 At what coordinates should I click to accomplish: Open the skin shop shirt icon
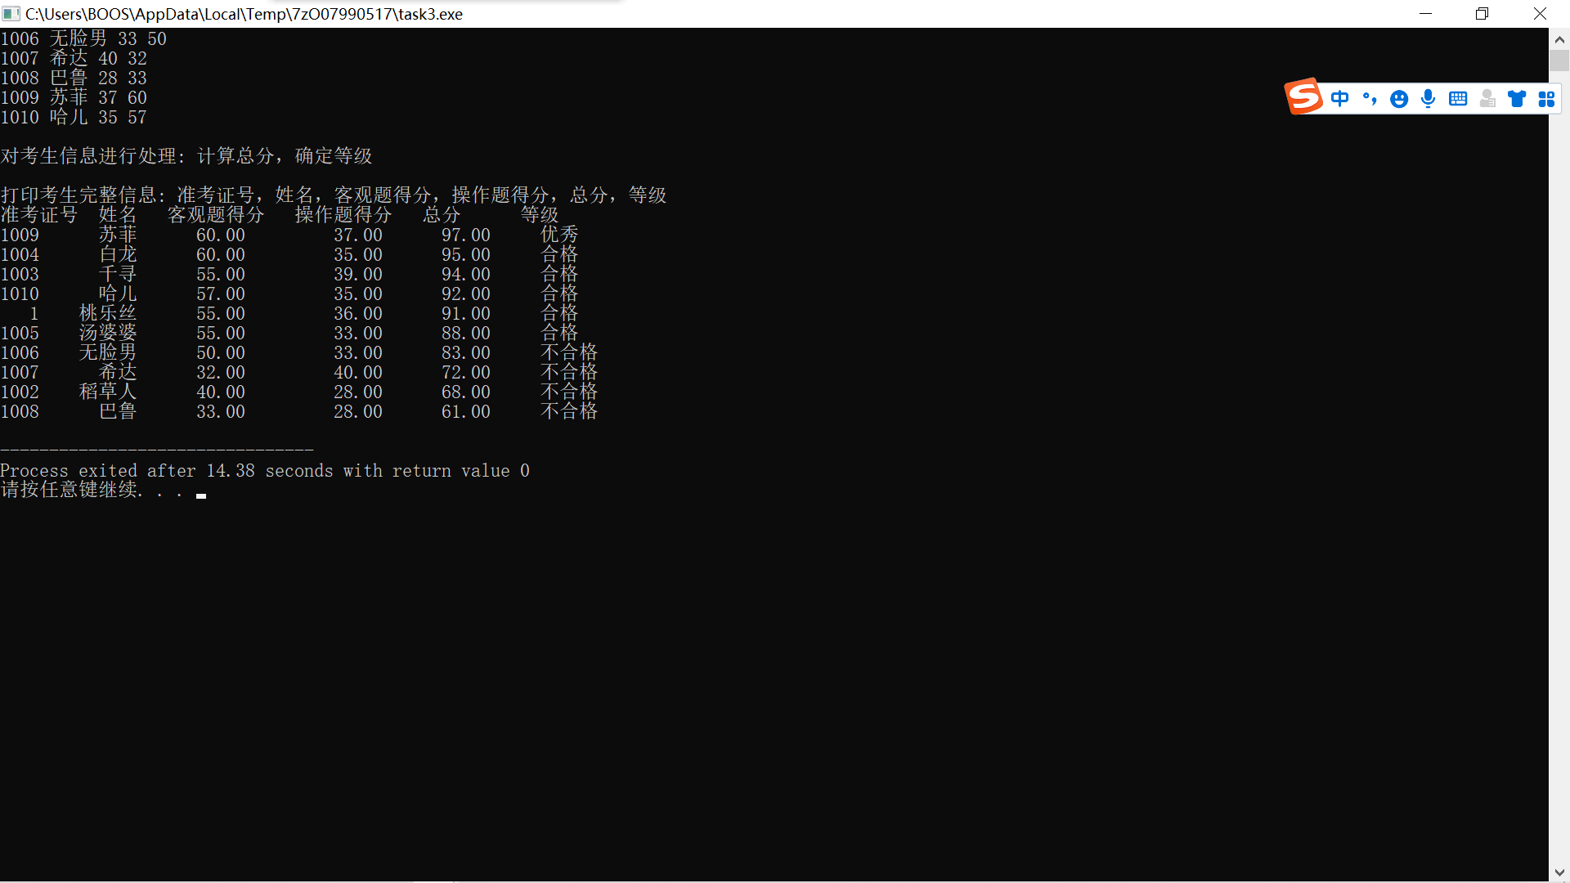(x=1517, y=99)
